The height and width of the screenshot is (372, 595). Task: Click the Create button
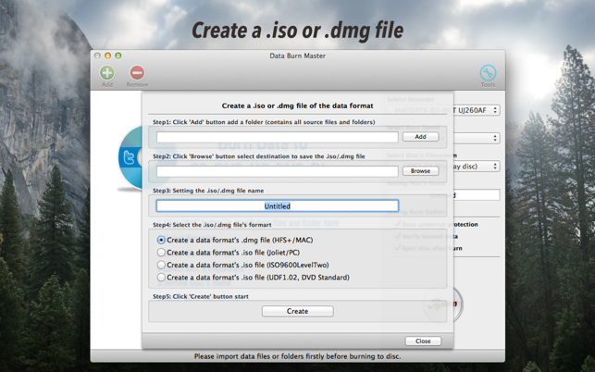(x=298, y=311)
